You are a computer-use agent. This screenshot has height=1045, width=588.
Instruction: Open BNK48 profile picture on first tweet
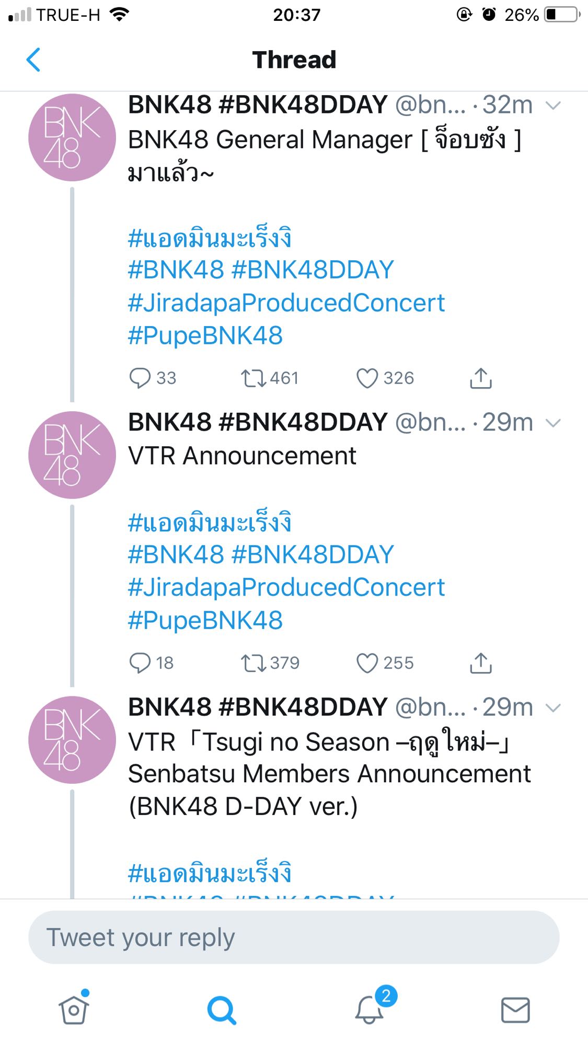pyautogui.click(x=72, y=137)
